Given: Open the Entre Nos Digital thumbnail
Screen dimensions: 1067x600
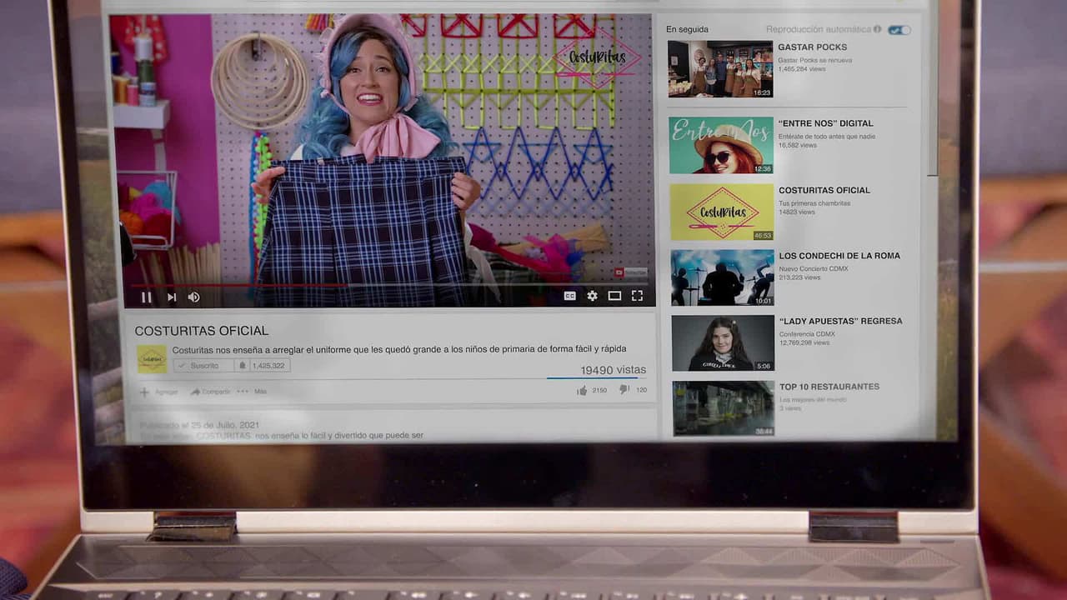Looking at the screenshot, I should tap(721, 145).
